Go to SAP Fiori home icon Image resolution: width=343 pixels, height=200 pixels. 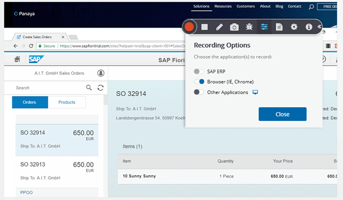click(x=17, y=59)
